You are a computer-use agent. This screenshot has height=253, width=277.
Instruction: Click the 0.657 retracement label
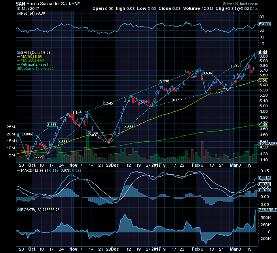178,100
